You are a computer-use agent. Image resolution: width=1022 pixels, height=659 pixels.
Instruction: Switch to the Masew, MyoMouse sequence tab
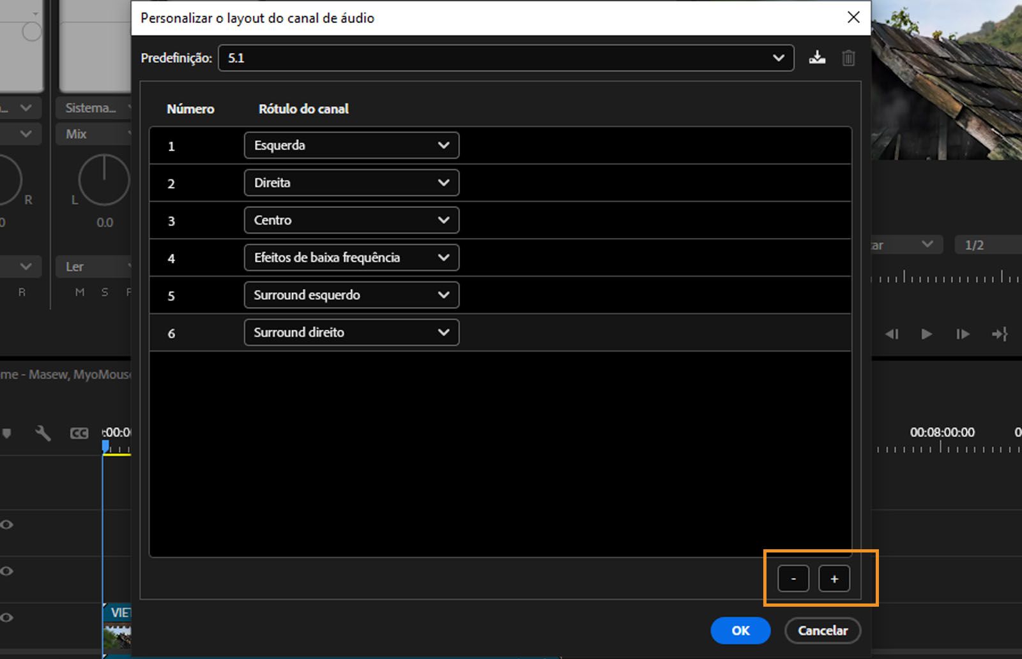[x=64, y=374]
